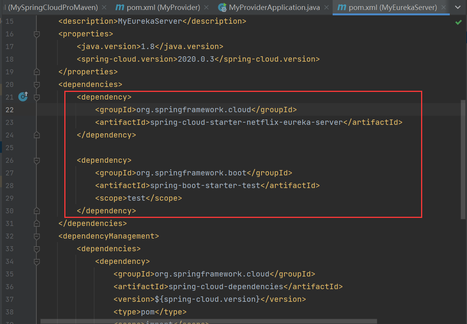Image resolution: width=467 pixels, height=324 pixels.
Task: Click the Maven icon on MyProvider tab
Action: (120, 7)
